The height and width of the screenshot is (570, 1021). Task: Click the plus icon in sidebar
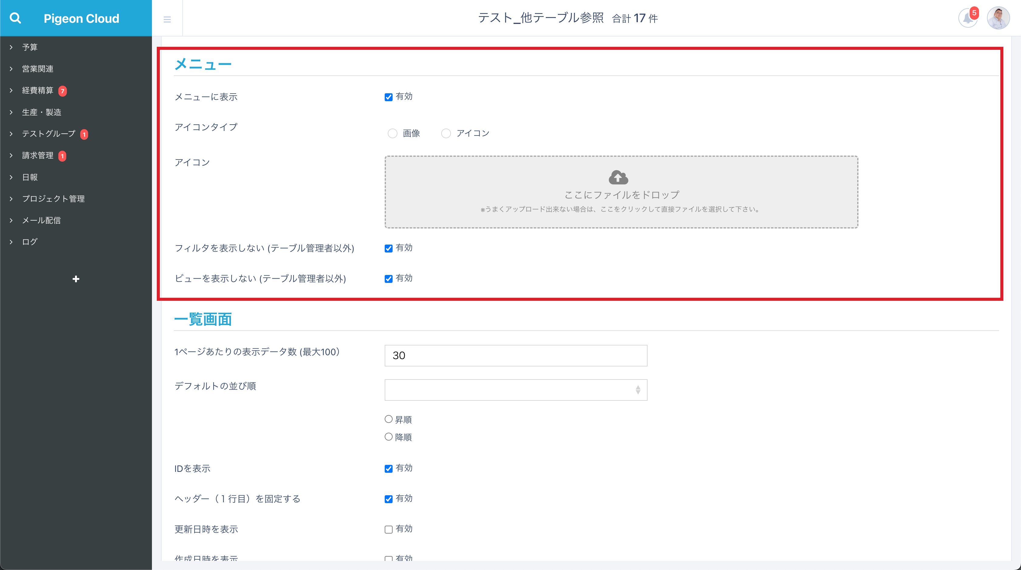(76, 279)
